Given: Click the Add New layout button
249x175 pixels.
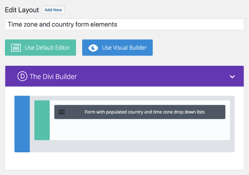Looking at the screenshot, I should click(53, 10).
